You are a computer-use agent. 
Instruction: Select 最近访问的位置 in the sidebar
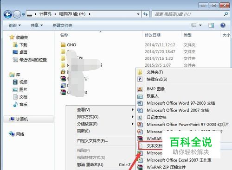pos(30,60)
